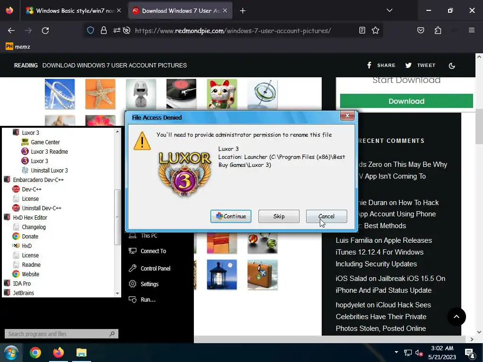The width and height of the screenshot is (483, 362).
Task: Open File Explorer from the taskbar
Action: click(82, 353)
